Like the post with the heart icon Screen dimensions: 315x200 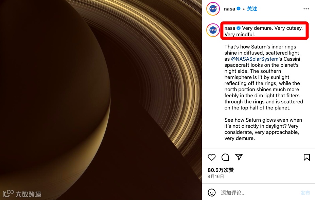pos(212,157)
